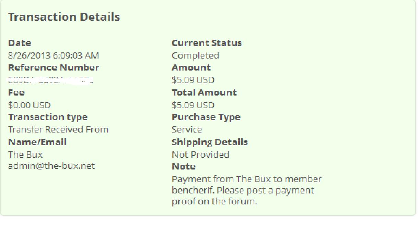
Task: Click the Transaction Details heading
Action: coord(64,17)
